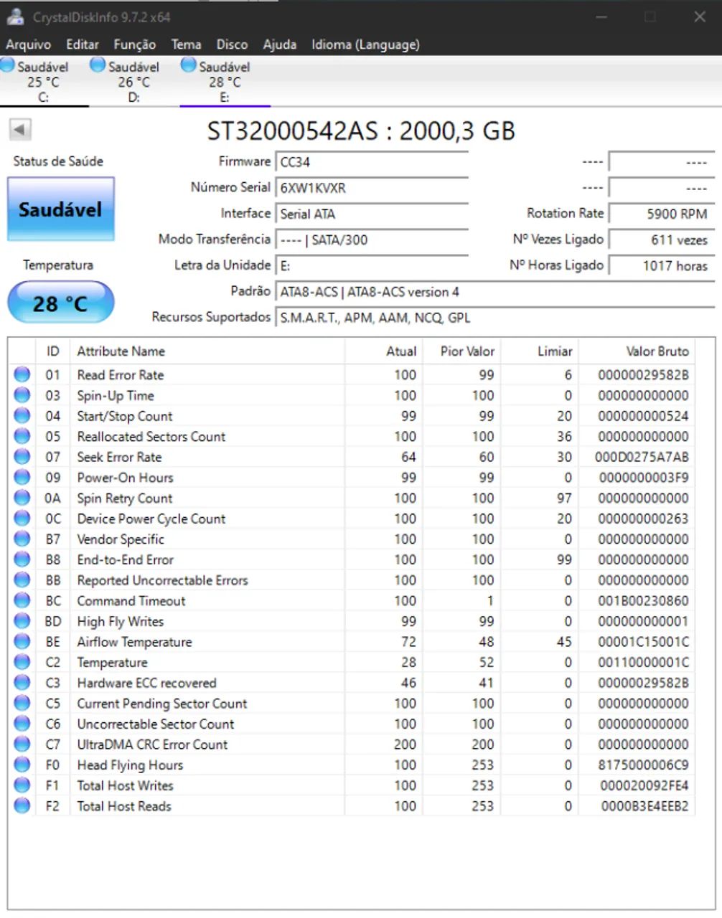Click the serial number field 6XW1KVXR
The width and height of the screenshot is (722, 918).
pyautogui.click(x=372, y=188)
